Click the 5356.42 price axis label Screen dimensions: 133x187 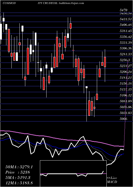[x=126, y=37]
